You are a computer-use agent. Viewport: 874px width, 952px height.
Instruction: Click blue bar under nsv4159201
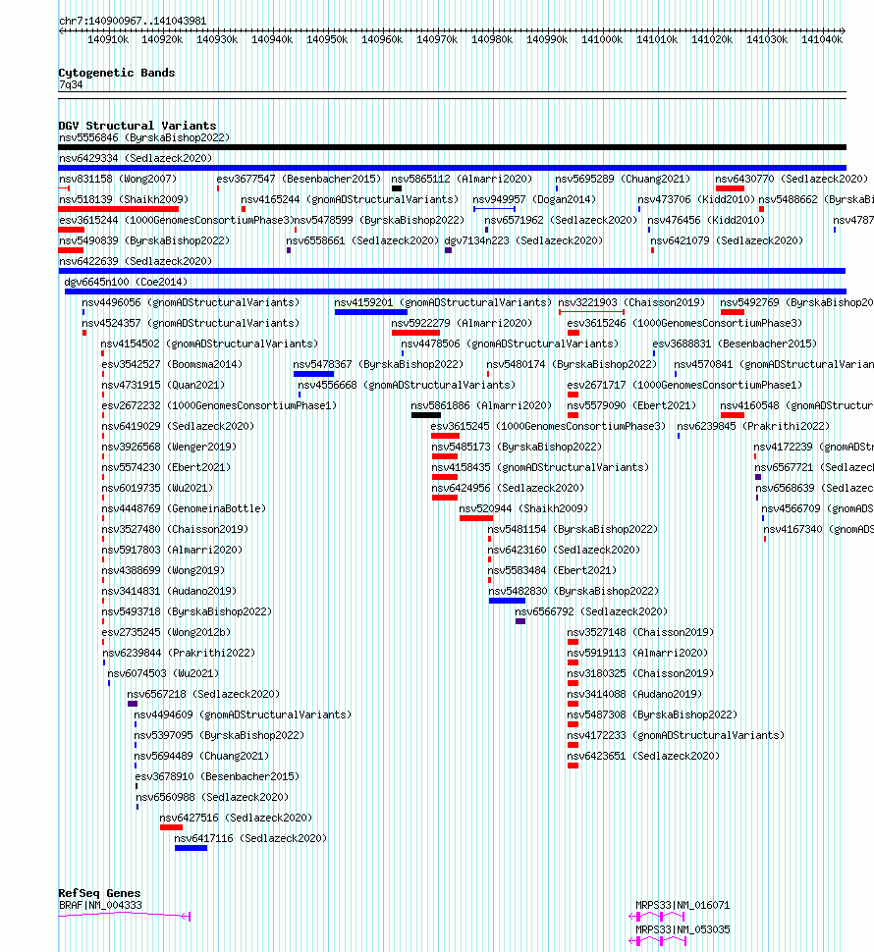click(371, 312)
